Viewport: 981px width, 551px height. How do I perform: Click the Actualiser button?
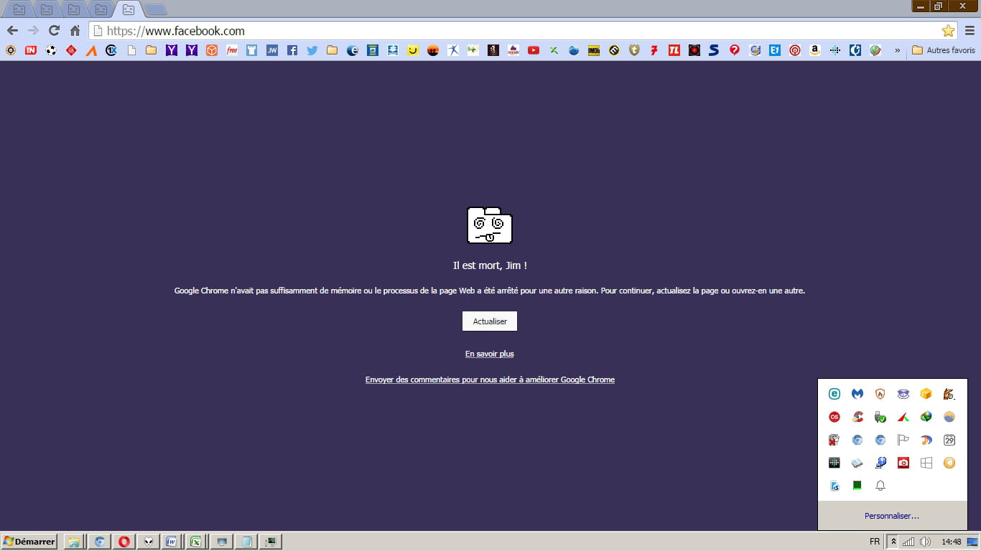click(x=490, y=321)
